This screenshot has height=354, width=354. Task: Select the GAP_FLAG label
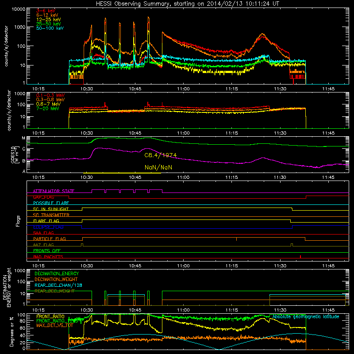click(43, 197)
